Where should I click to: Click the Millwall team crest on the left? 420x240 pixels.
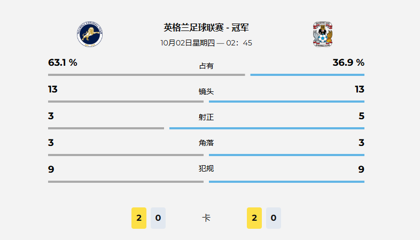pos(90,34)
